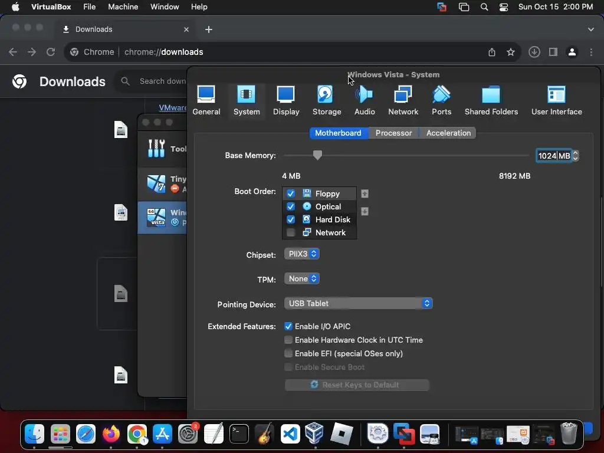Open the TPM None dropdown

(x=302, y=279)
